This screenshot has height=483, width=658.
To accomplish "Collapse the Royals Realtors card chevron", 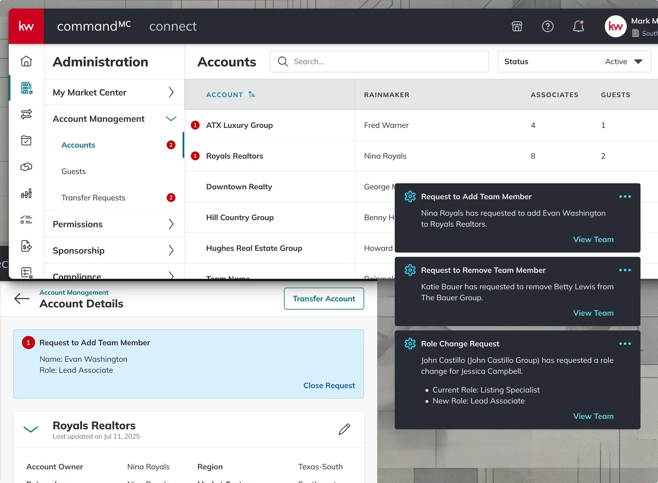I will pos(31,429).
